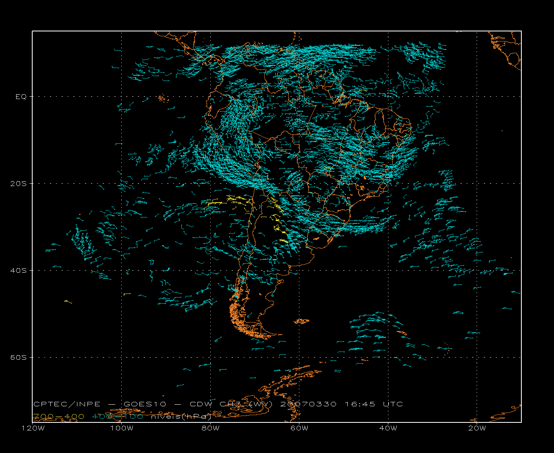Click the '100W' longitude label

(x=122, y=428)
